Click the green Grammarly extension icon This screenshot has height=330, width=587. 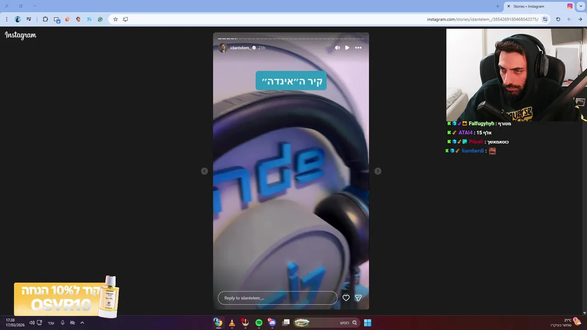point(100,19)
